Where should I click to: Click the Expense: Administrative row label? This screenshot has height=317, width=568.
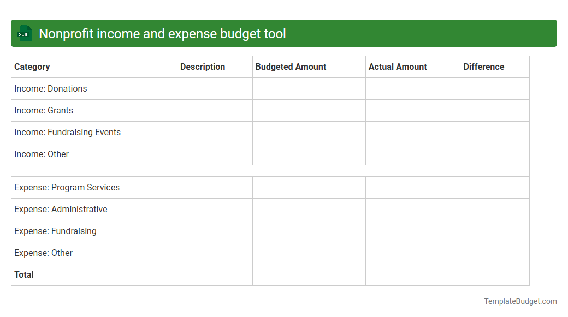(x=61, y=209)
